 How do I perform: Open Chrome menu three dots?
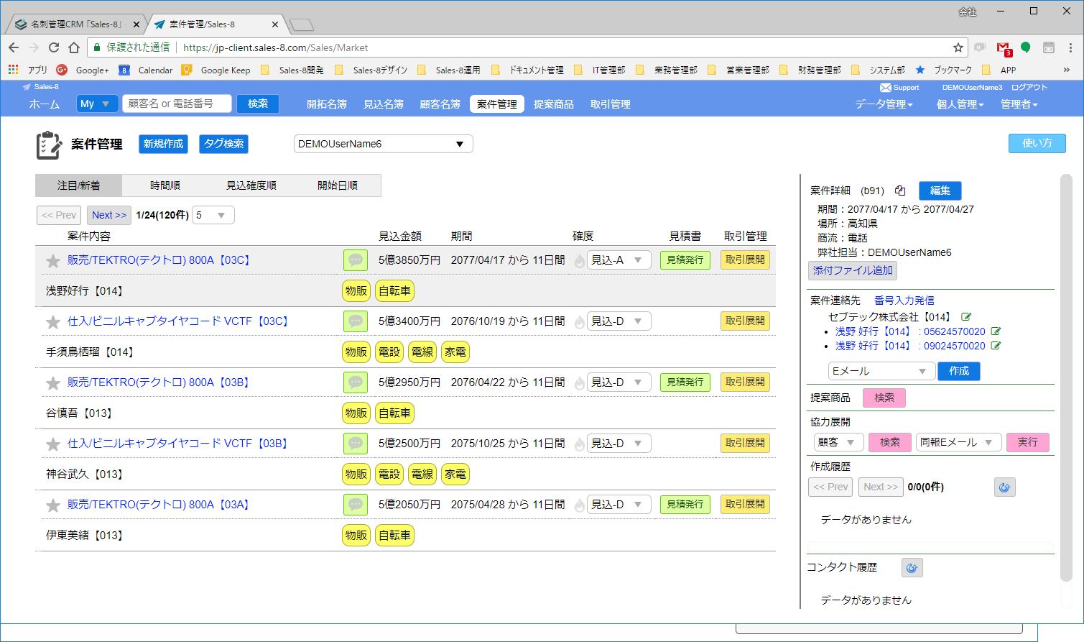click(1070, 47)
